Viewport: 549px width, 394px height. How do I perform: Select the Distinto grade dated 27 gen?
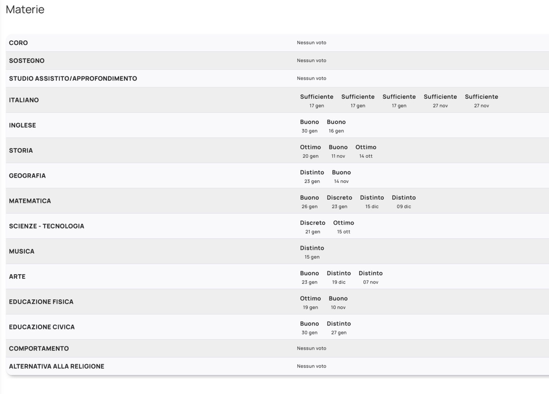point(339,327)
